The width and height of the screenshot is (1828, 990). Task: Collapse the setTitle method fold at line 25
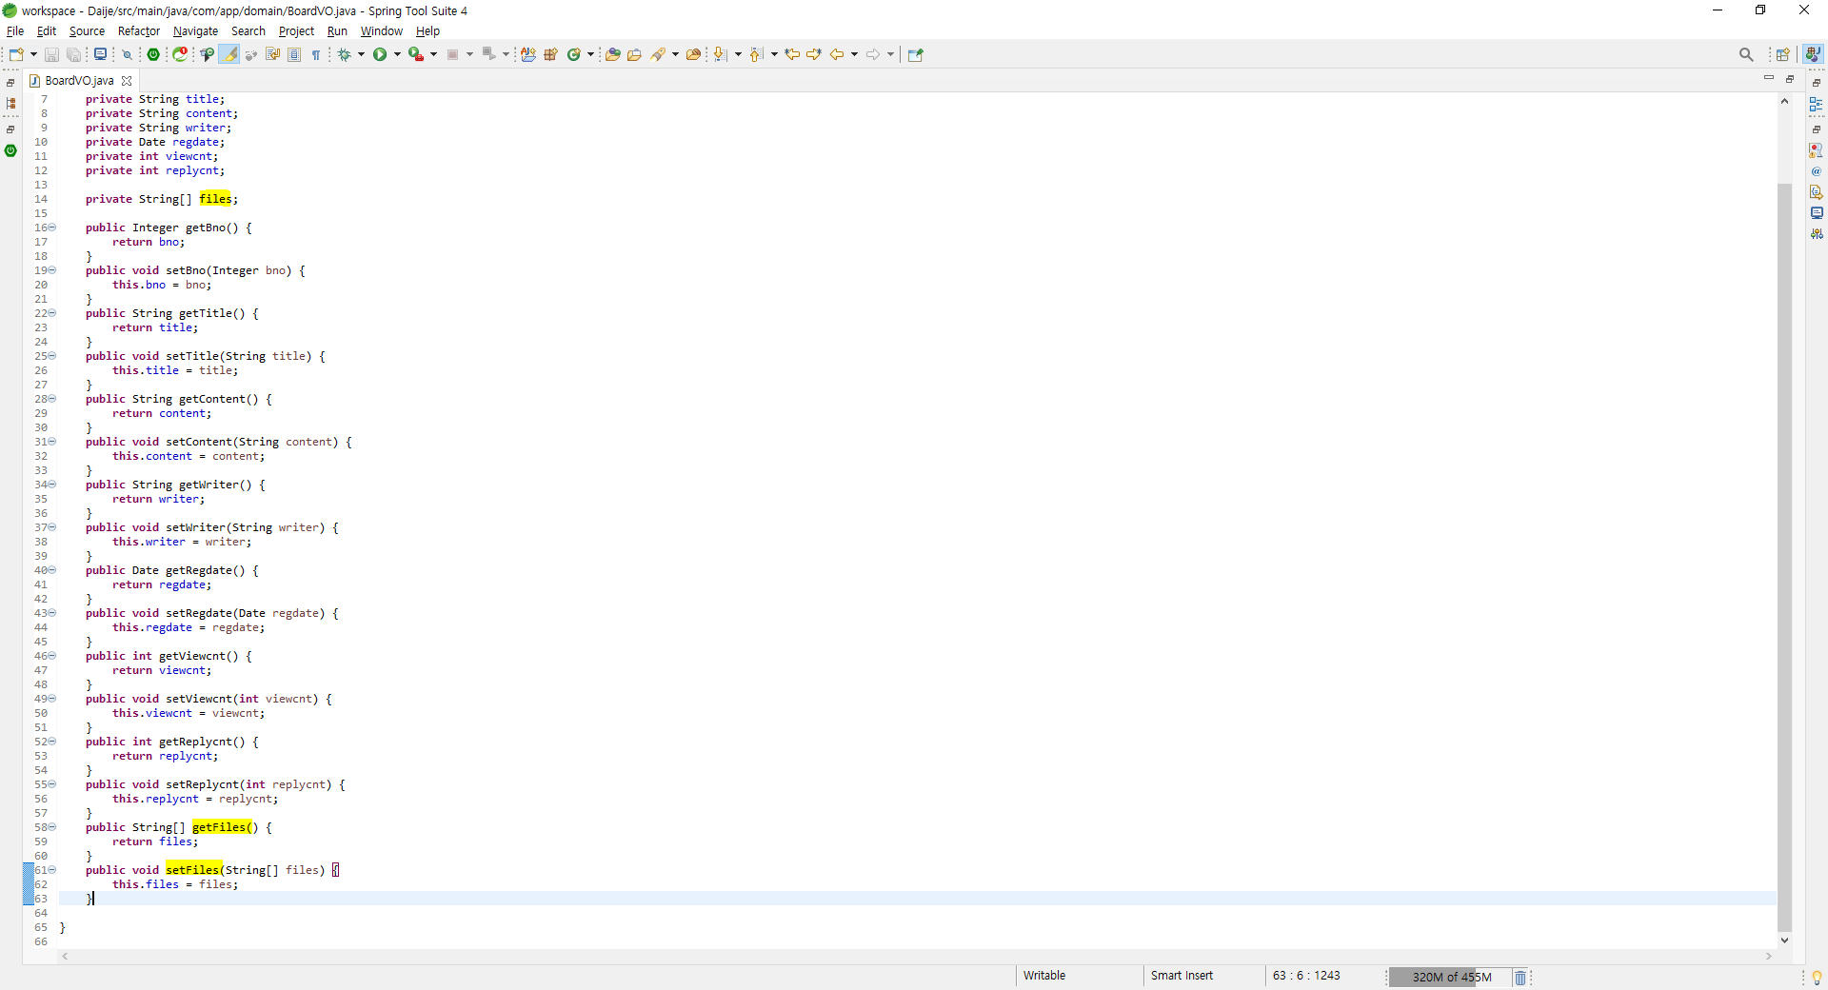52,356
